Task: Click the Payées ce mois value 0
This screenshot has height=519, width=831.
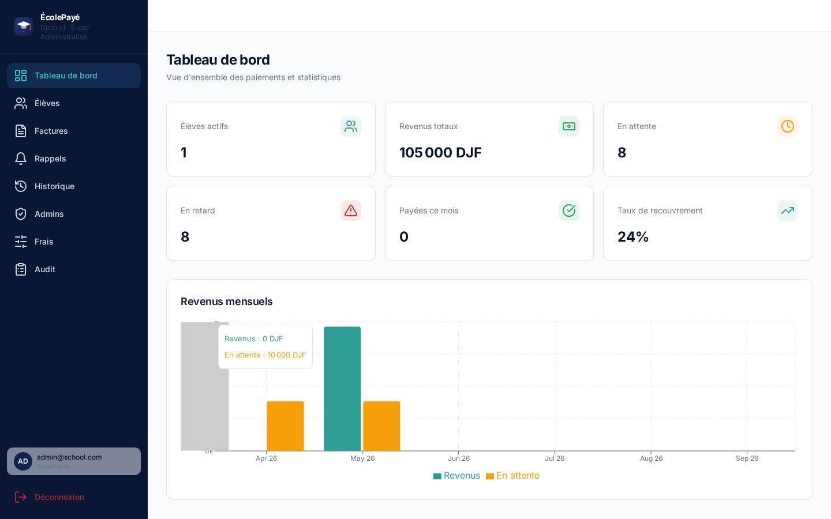Action: (404, 237)
